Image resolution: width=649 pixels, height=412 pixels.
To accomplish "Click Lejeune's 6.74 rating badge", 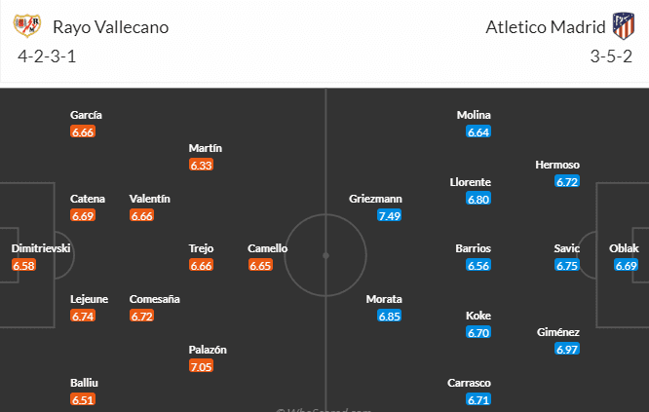I will coord(83,316).
